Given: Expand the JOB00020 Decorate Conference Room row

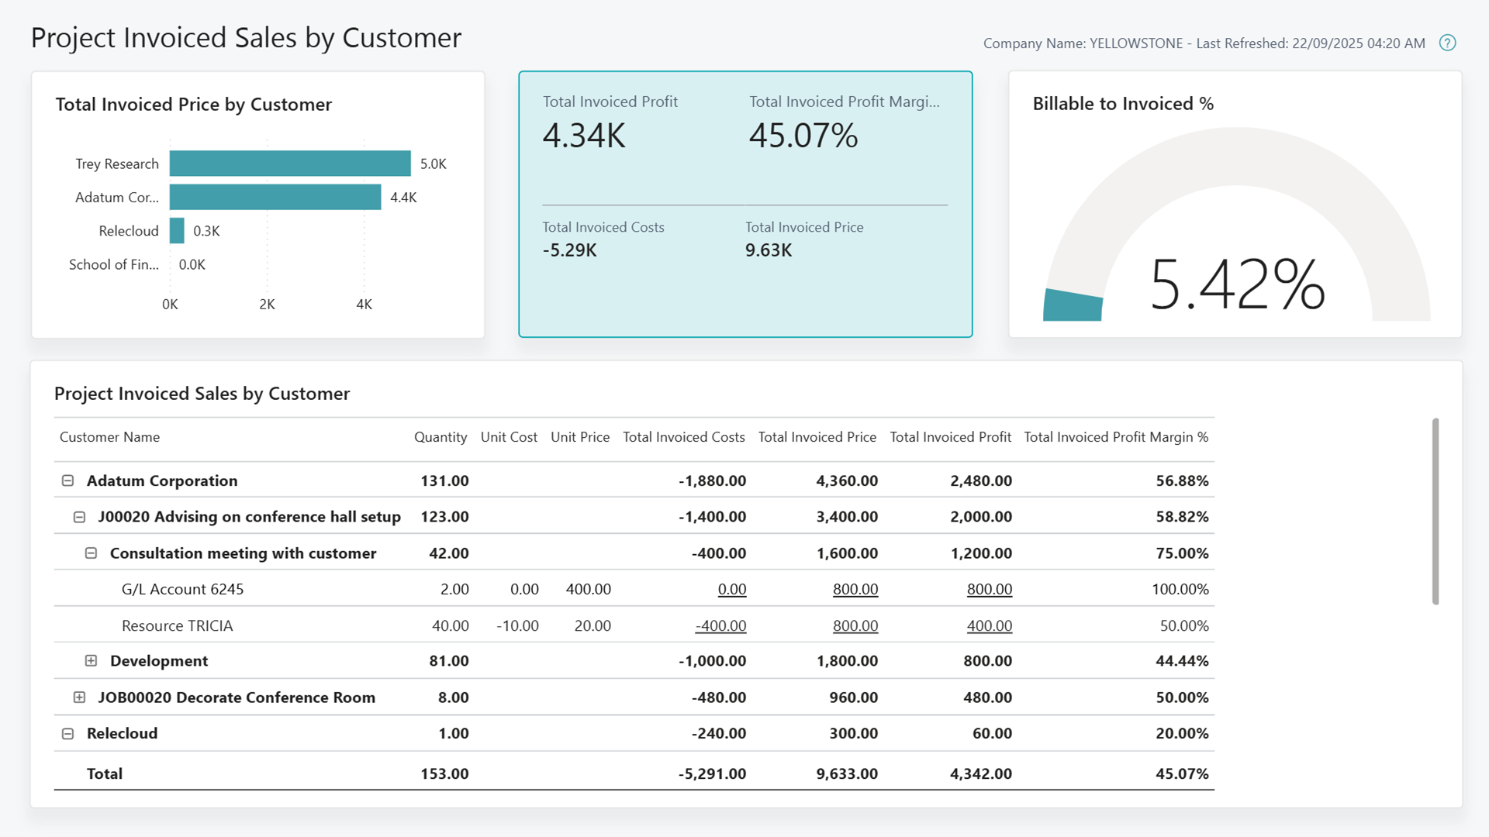Looking at the screenshot, I should (80, 697).
